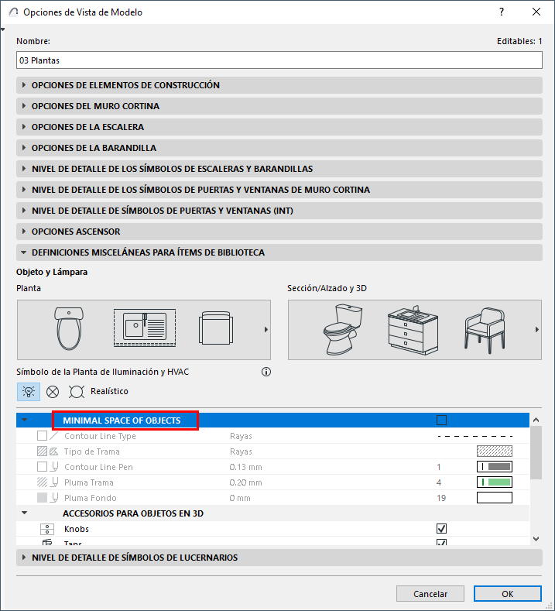Collapse Accesorios para Objetos en 3D group
This screenshot has height=611, width=555.
click(25, 513)
